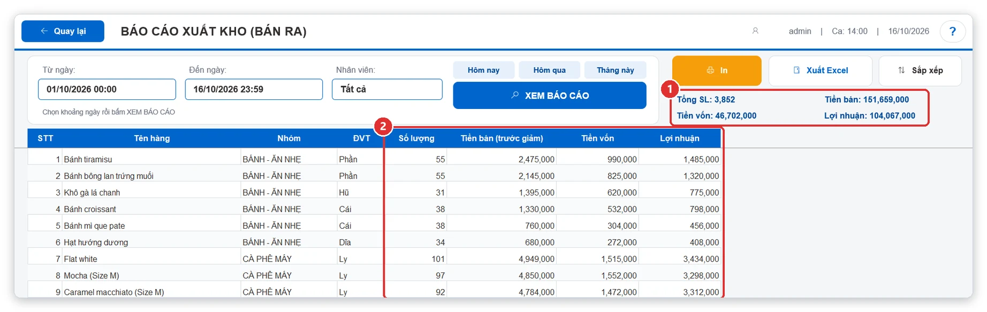Select the Hôm qua quick filter

[549, 70]
